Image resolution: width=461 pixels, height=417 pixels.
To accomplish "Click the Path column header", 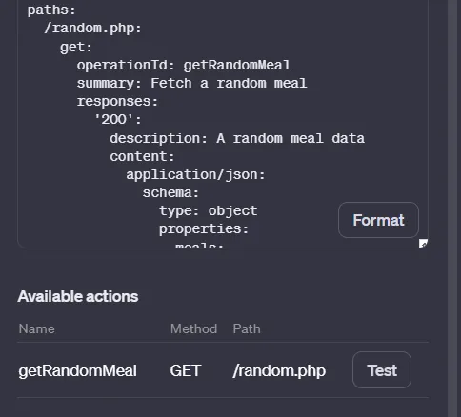I will pyautogui.click(x=247, y=328).
